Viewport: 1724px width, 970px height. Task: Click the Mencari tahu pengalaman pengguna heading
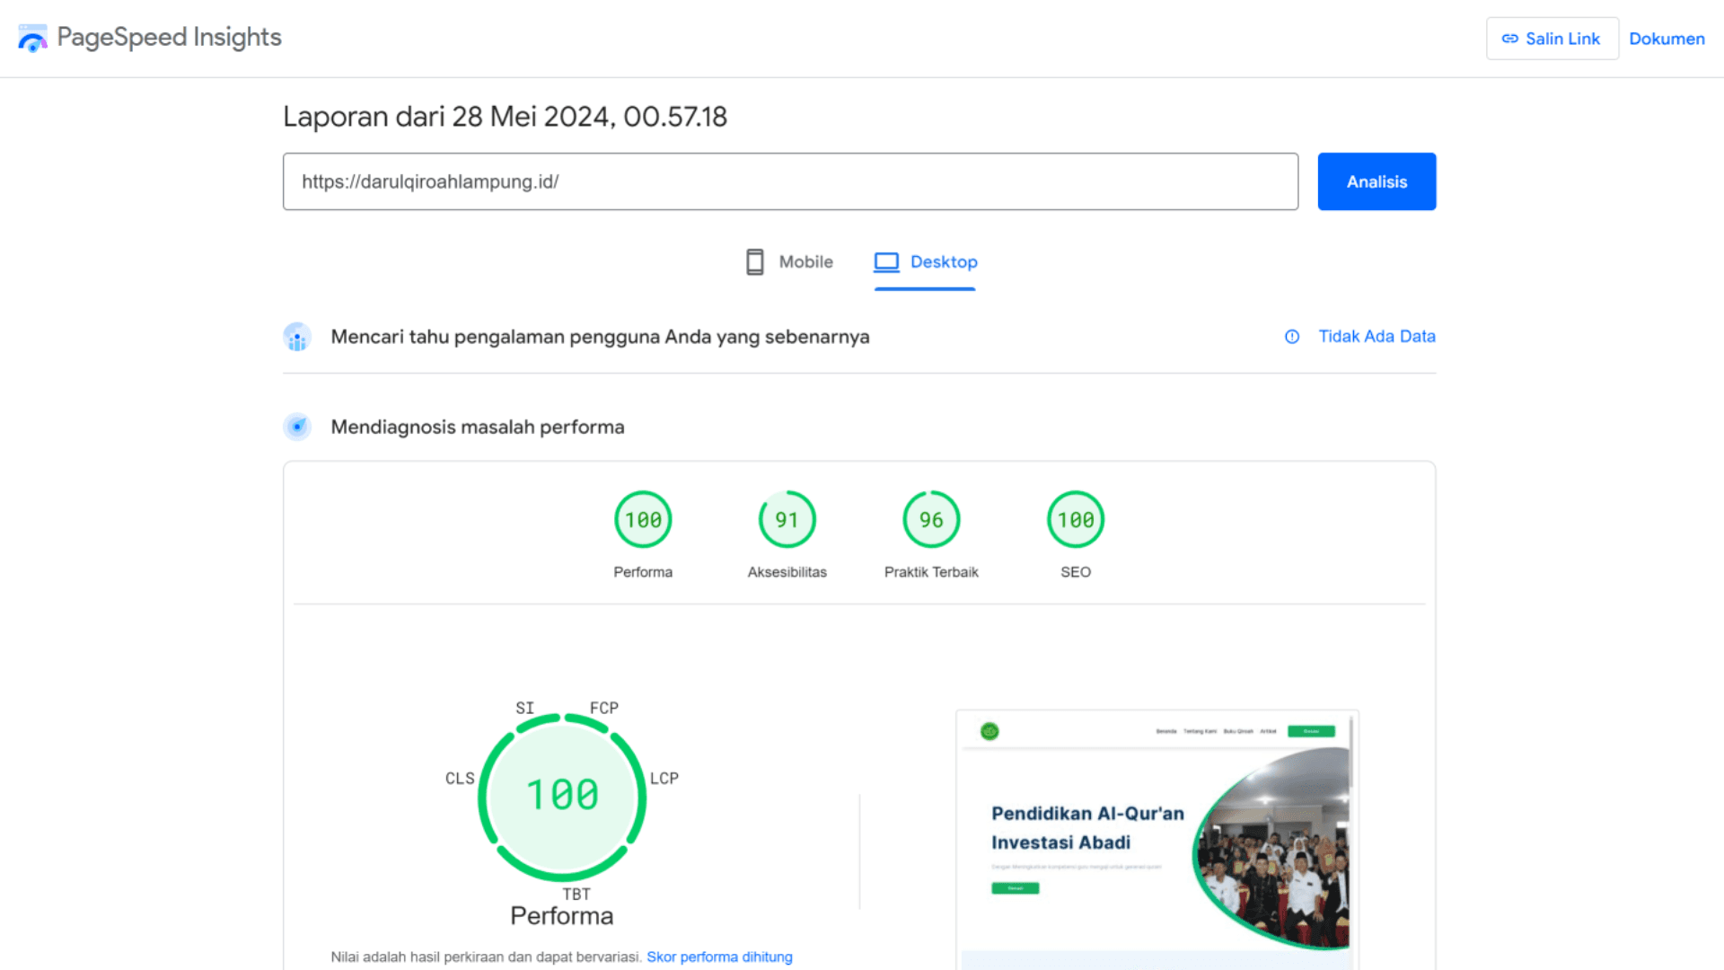click(600, 337)
